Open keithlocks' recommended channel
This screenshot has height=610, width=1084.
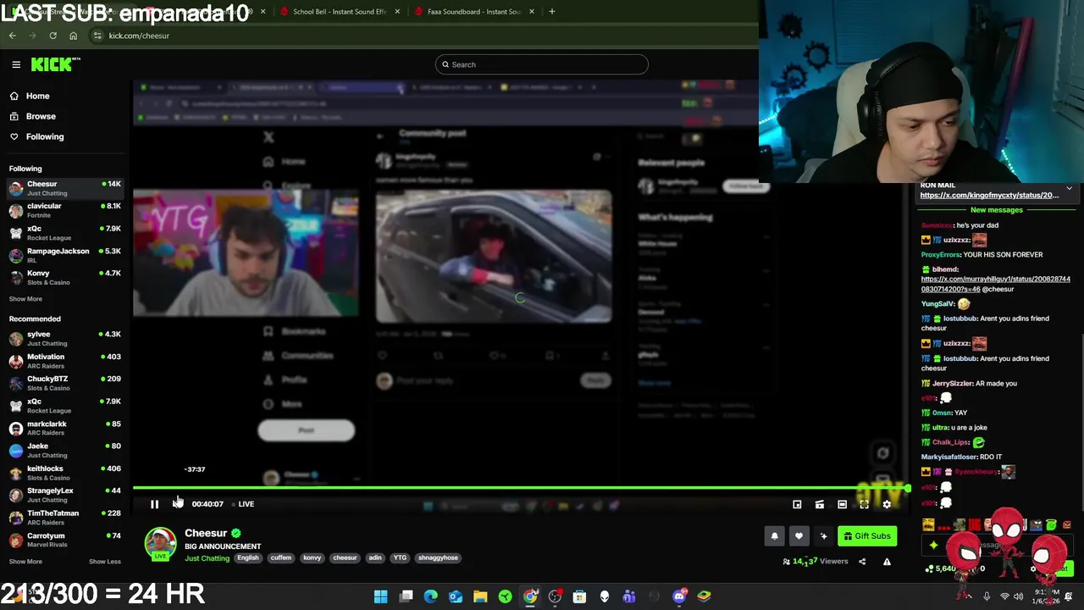click(x=65, y=473)
